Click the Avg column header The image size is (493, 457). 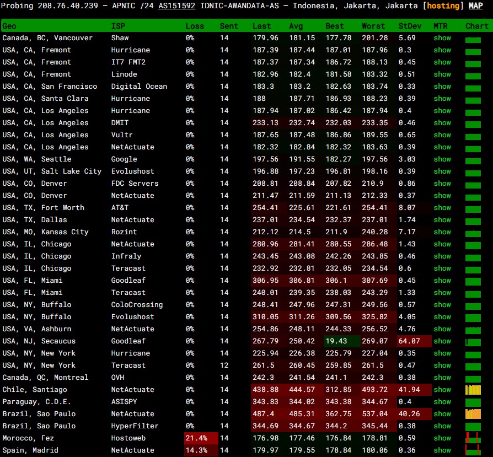pos(296,26)
